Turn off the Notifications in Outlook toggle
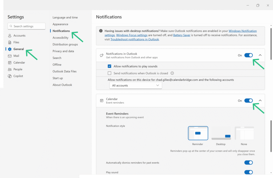 click(x=248, y=55)
